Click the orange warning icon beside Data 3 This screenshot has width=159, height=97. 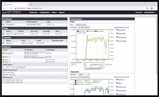tap(3, 62)
